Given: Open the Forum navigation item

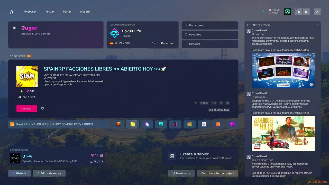Looking at the screenshot, I should click(x=50, y=12).
